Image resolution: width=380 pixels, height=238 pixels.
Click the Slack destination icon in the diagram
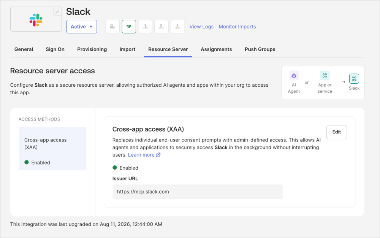354,79
